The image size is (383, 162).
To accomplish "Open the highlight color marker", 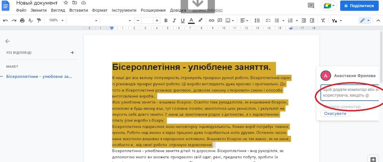I will [x=200, y=20].
